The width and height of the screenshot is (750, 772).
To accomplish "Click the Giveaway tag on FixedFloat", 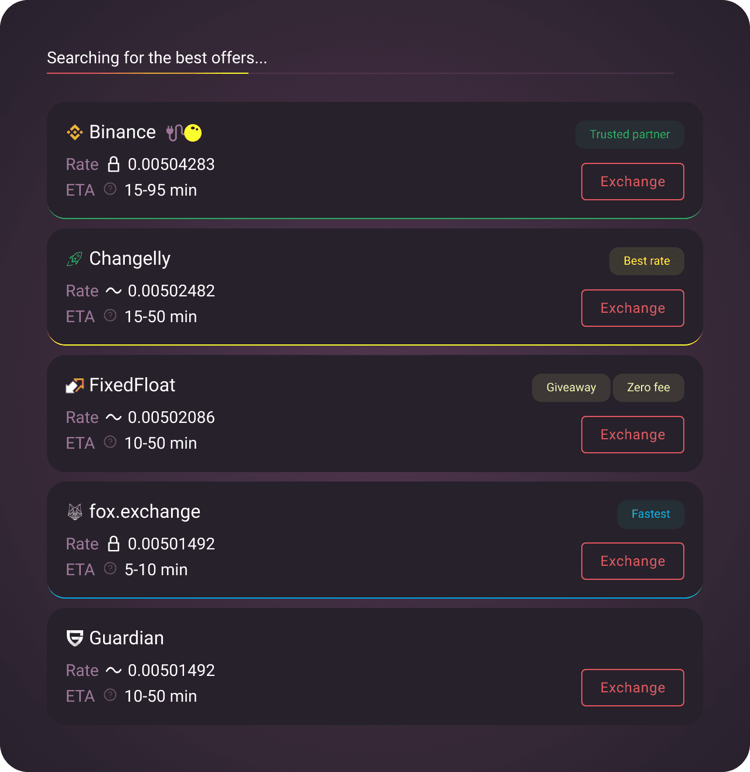I will tap(571, 388).
